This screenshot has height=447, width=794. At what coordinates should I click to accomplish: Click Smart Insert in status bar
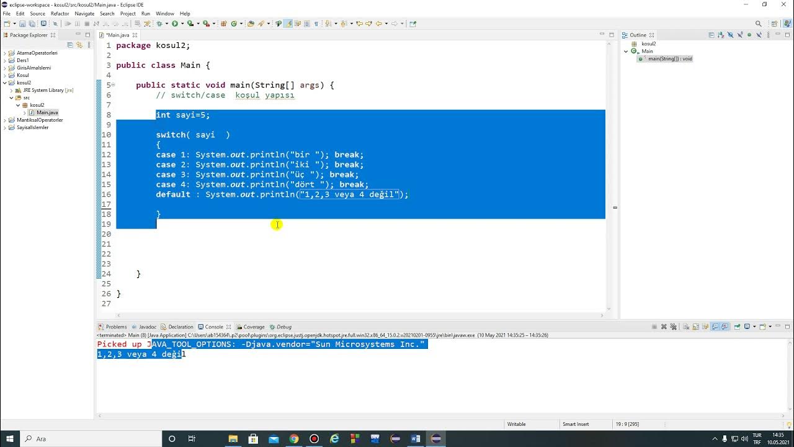[576, 424]
